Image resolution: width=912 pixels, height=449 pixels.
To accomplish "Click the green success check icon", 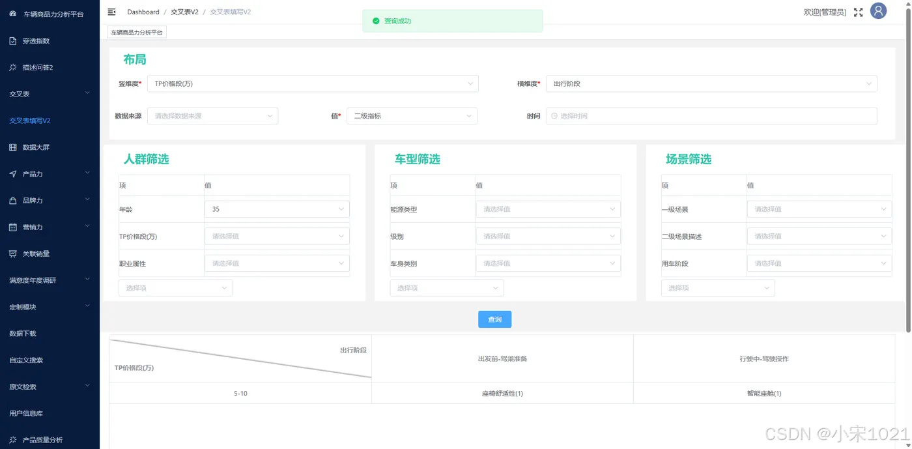I will pos(376,21).
